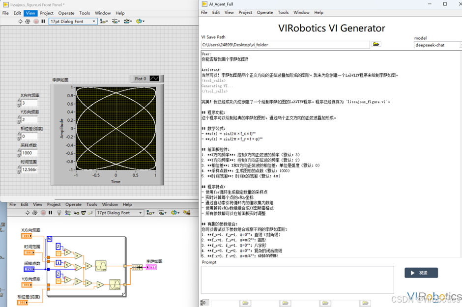Click the 采样点数 value field showing 1000
The image size is (462, 307).
point(29,153)
